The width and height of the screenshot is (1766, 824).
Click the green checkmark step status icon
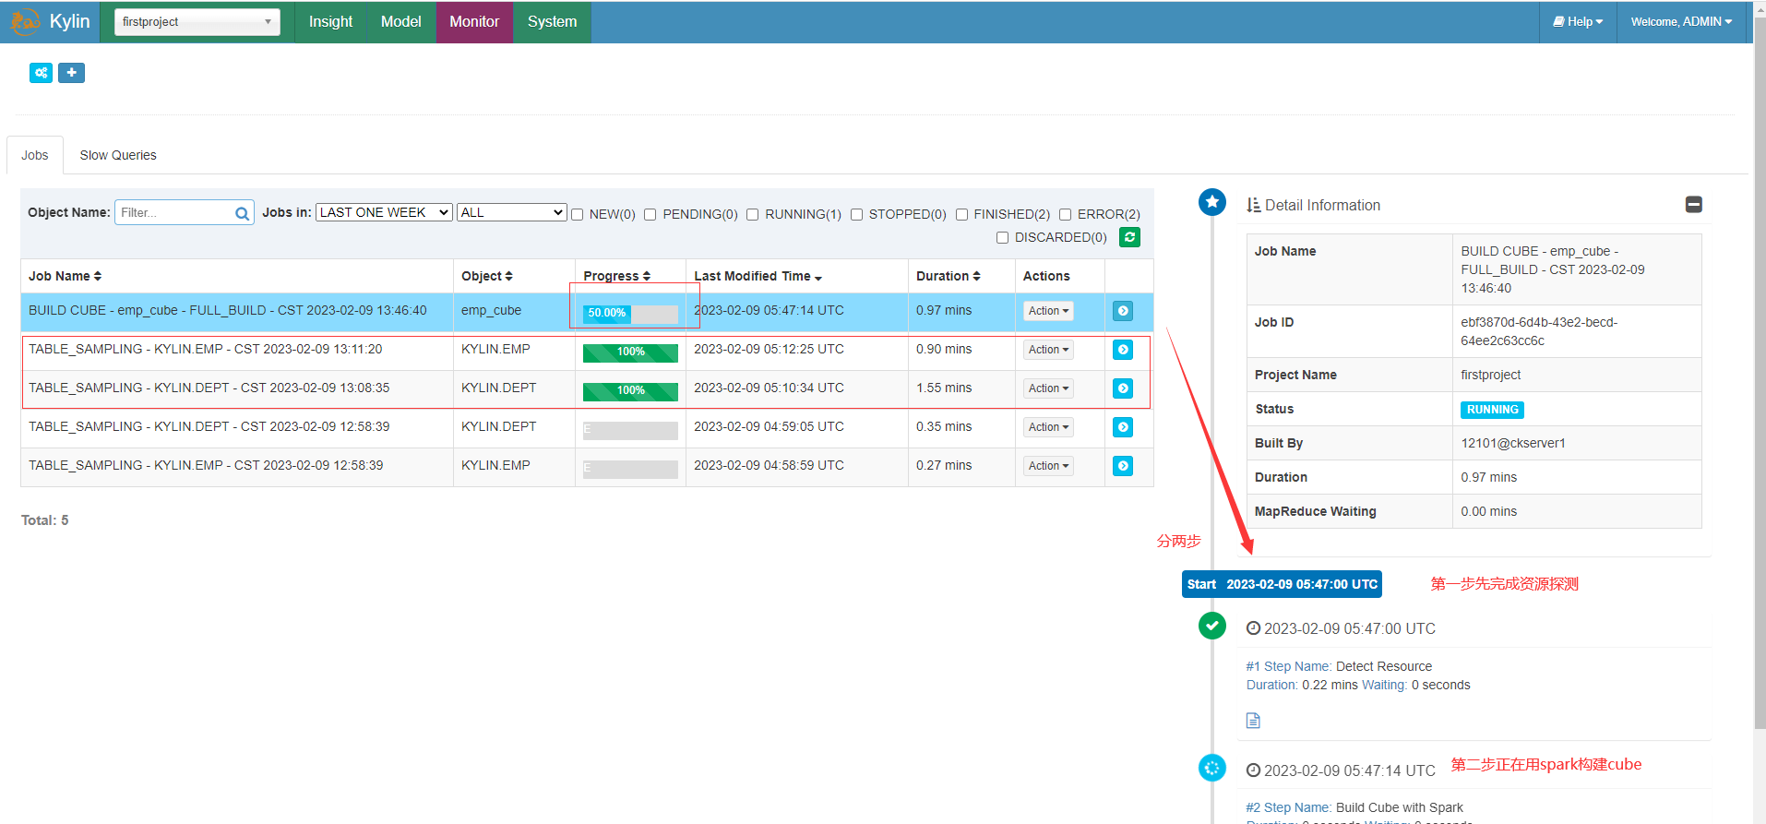(1211, 626)
